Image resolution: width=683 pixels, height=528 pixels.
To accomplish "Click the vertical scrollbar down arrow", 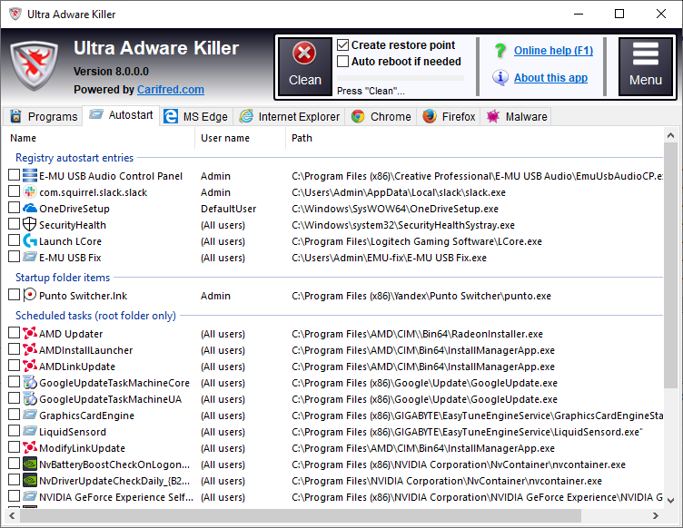I will [x=670, y=501].
